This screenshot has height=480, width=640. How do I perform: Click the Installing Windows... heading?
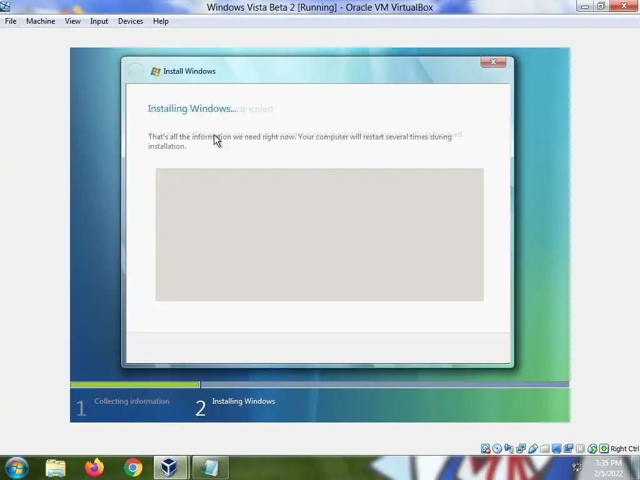192,109
